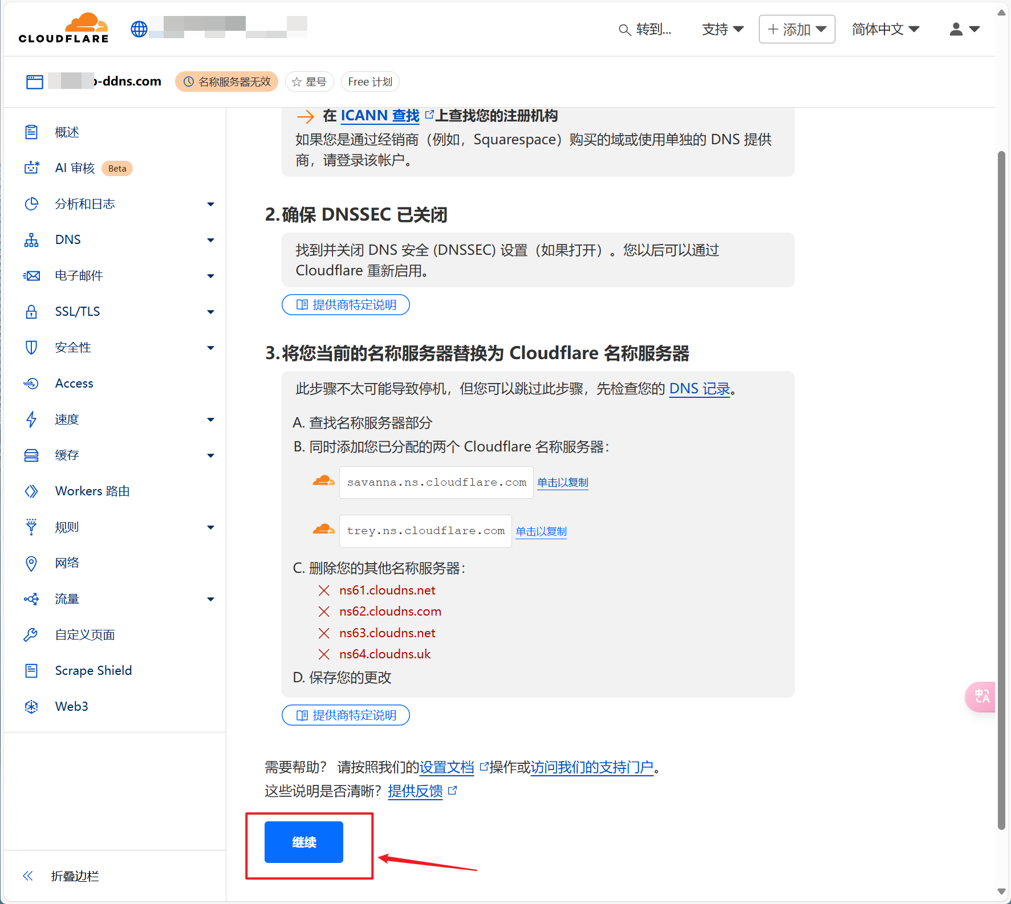Open the DNS 记录 link
Screen dimensions: 1011x904
(x=700, y=389)
